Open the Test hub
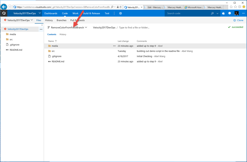Screen dimensions: 247x162 [107, 13]
